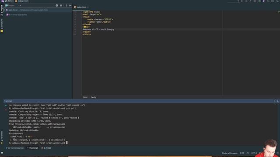Click the green checkmark inspection indicator

point(278,12)
